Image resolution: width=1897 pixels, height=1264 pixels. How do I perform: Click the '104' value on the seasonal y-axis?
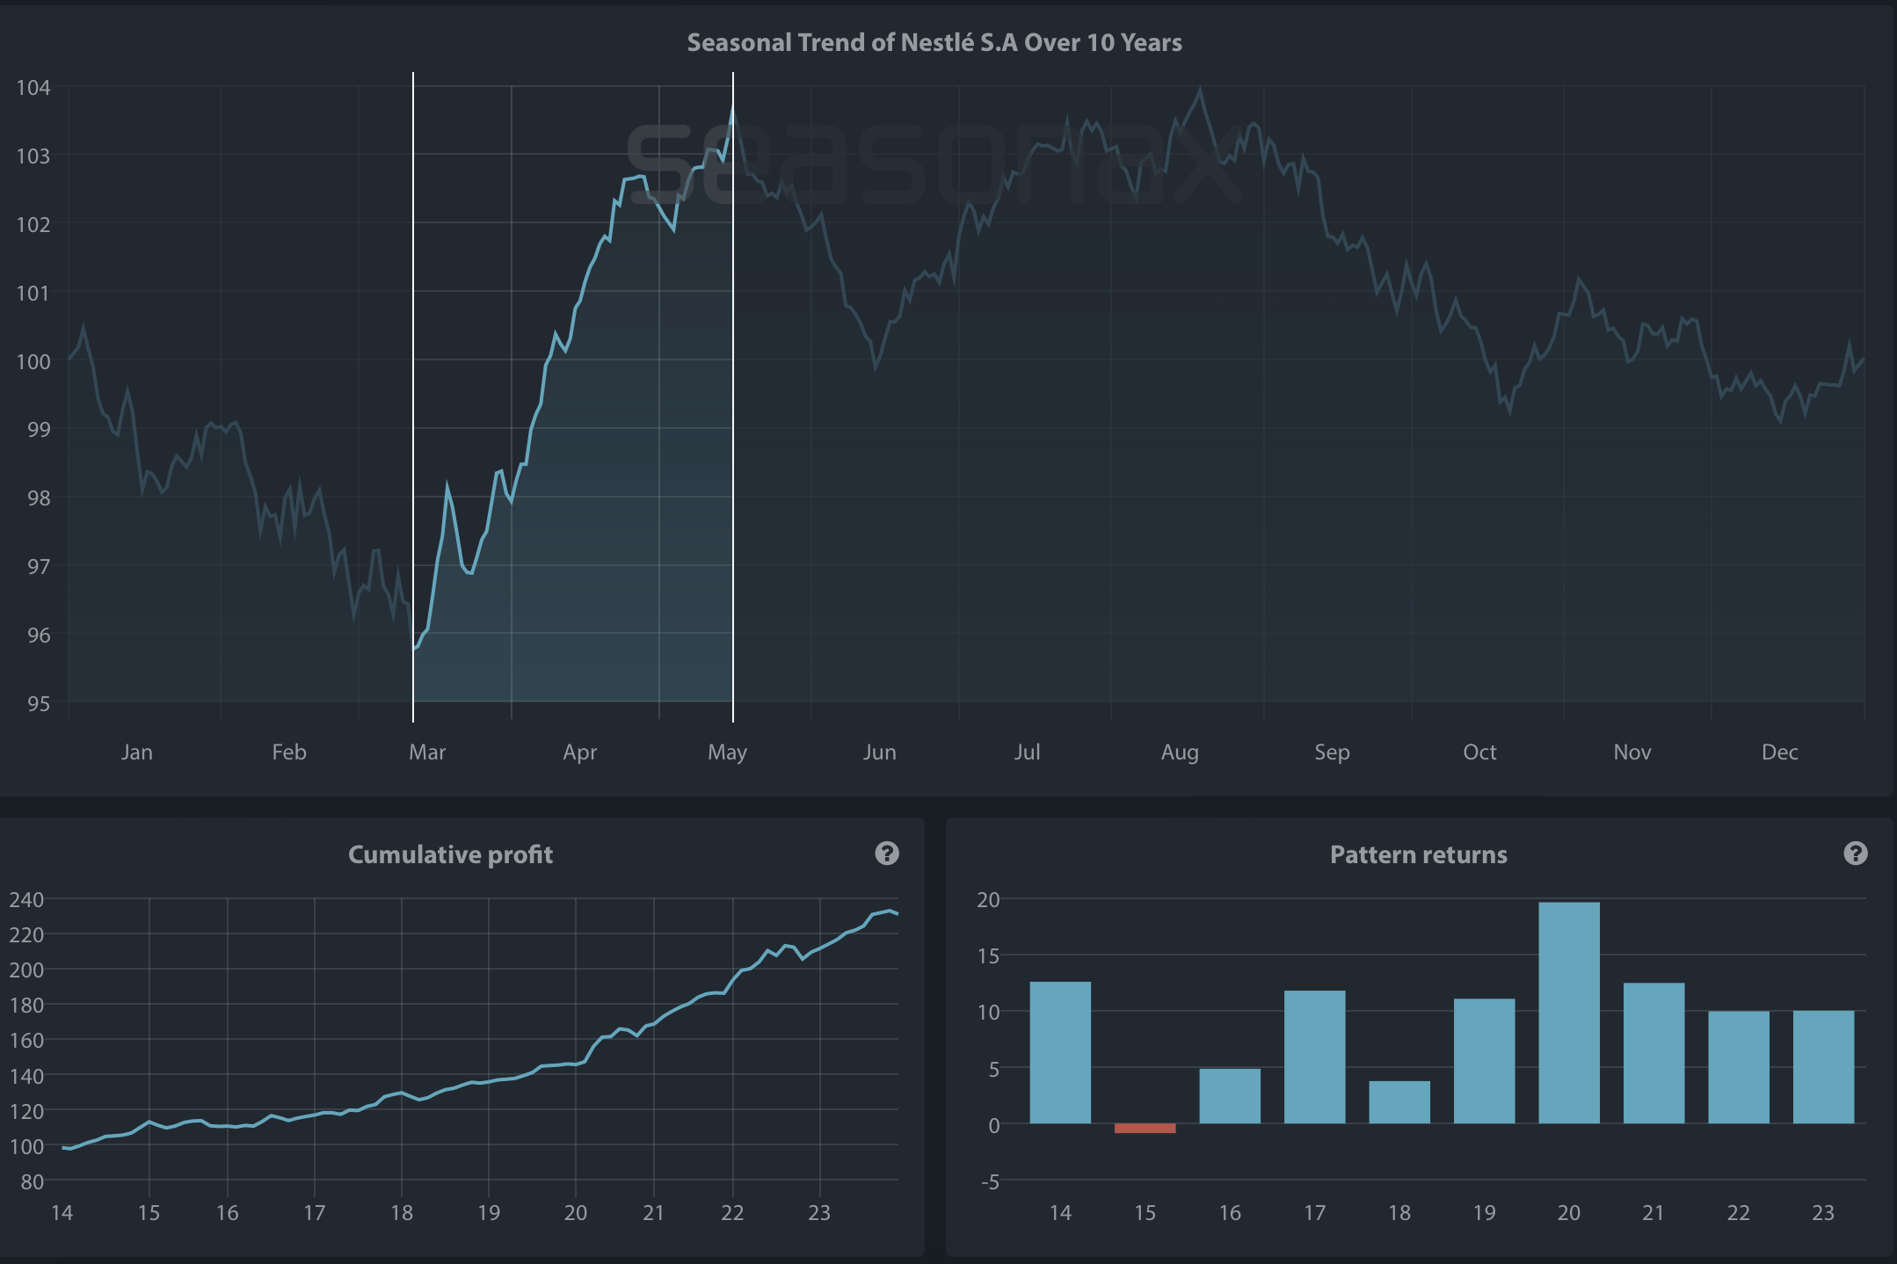tap(33, 87)
